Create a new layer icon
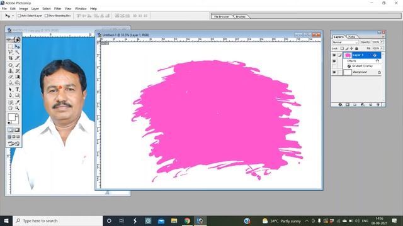403x226 pixels. (370, 105)
